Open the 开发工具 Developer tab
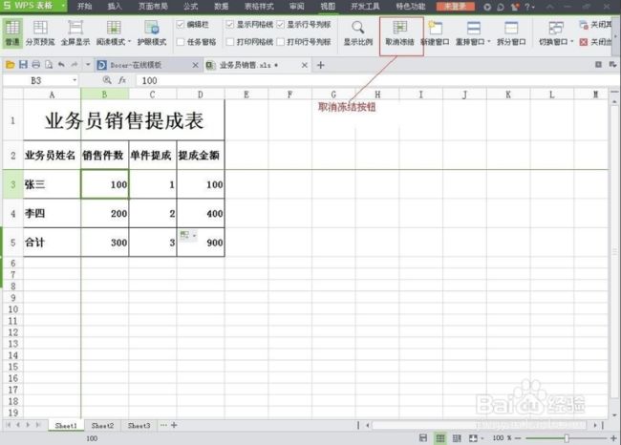621x445 pixels. pyautogui.click(x=365, y=6)
